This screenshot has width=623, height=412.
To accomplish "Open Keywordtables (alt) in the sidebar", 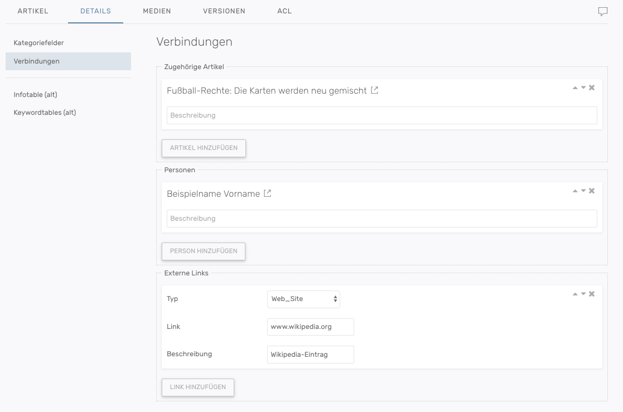I will point(45,113).
